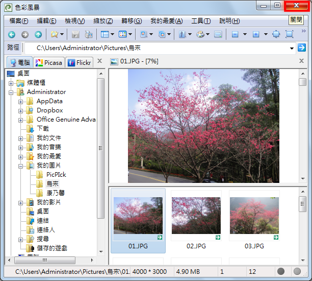Click the Save disk icon
Image resolution: width=312 pixels, height=281 pixels.
pyautogui.click(x=75, y=35)
